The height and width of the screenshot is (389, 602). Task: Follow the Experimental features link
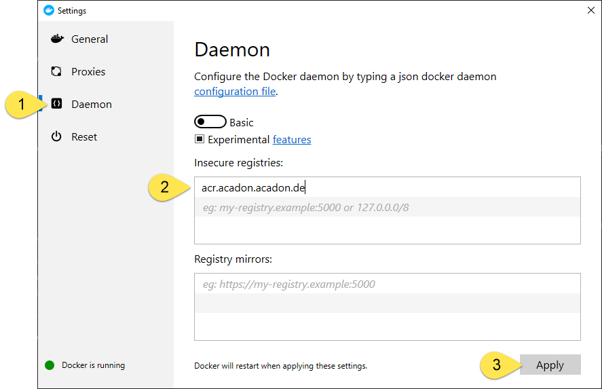292,139
